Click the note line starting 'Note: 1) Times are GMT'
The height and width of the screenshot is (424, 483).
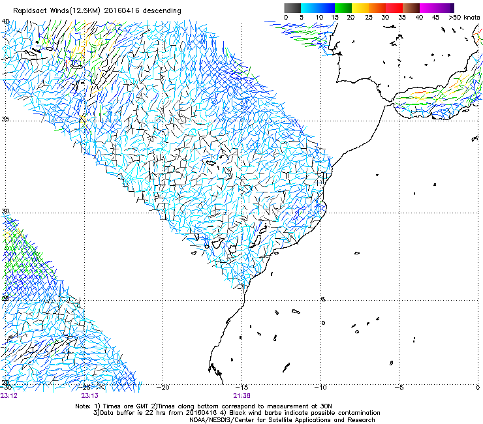point(204,406)
